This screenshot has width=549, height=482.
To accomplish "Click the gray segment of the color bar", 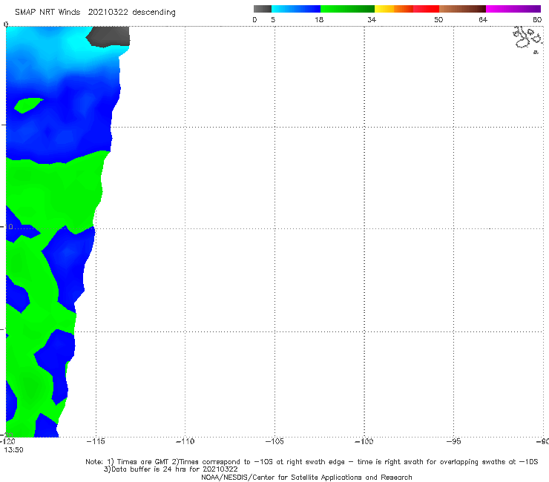I will click(x=262, y=9).
